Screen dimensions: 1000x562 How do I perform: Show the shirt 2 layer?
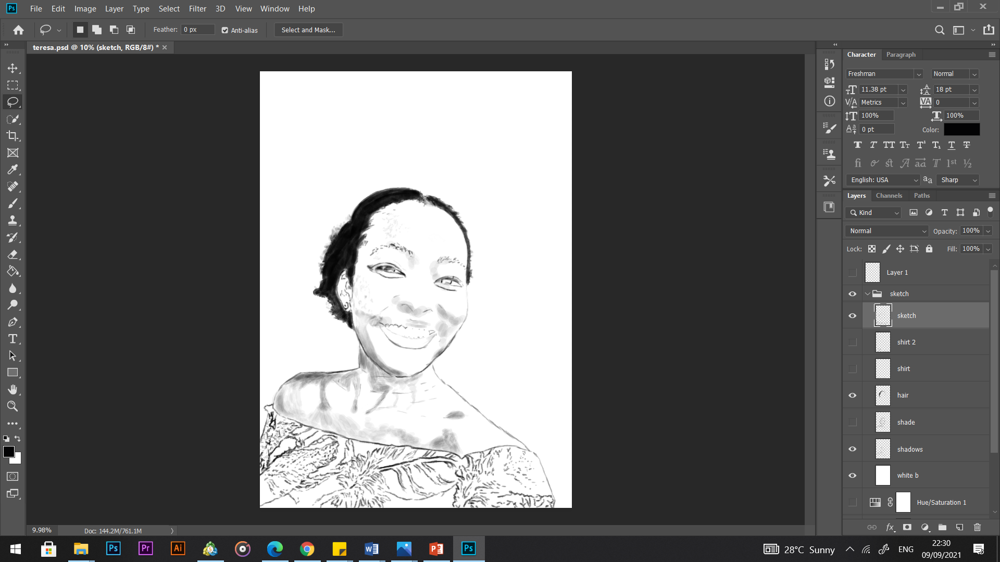click(852, 342)
